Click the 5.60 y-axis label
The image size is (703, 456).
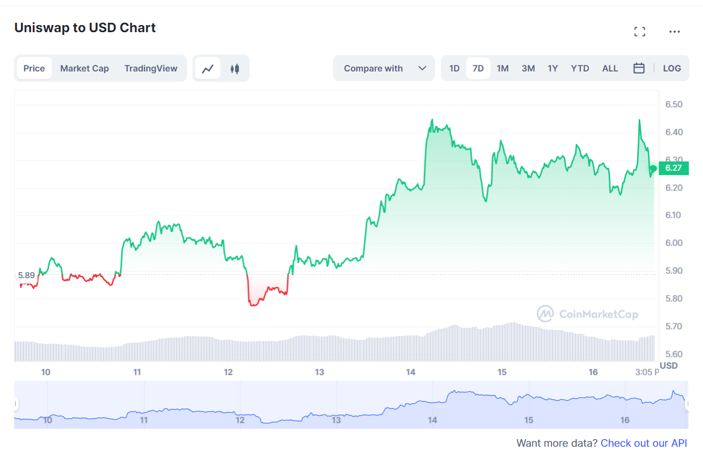(x=674, y=354)
